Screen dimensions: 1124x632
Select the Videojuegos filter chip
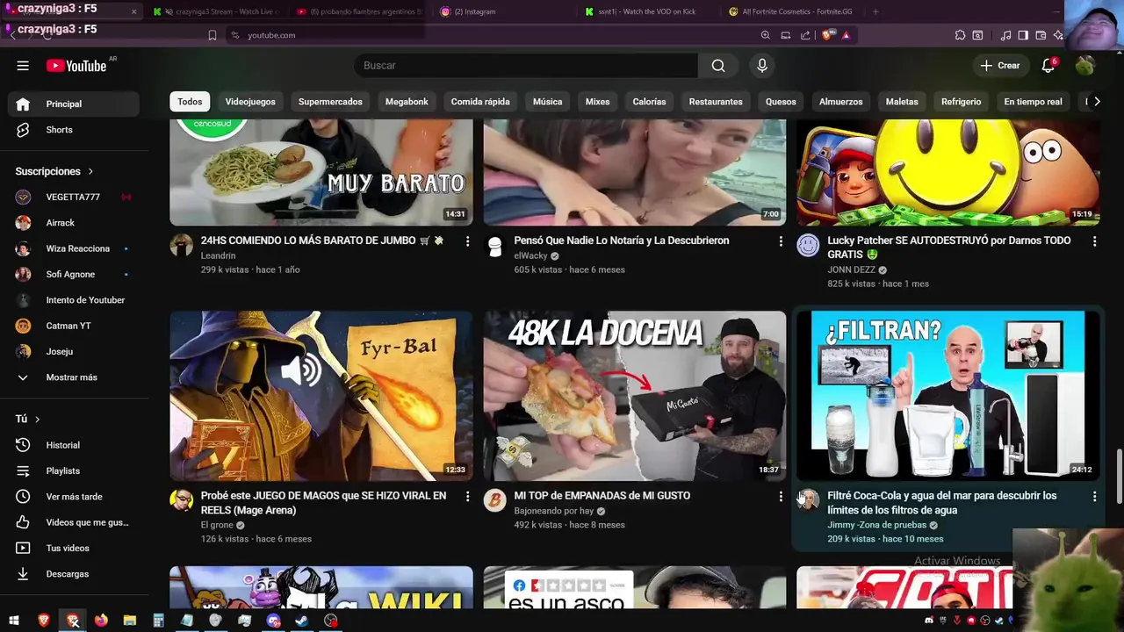250,102
